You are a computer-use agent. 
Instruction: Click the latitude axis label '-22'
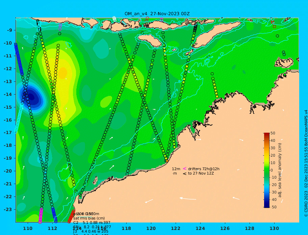[x=8, y=197]
